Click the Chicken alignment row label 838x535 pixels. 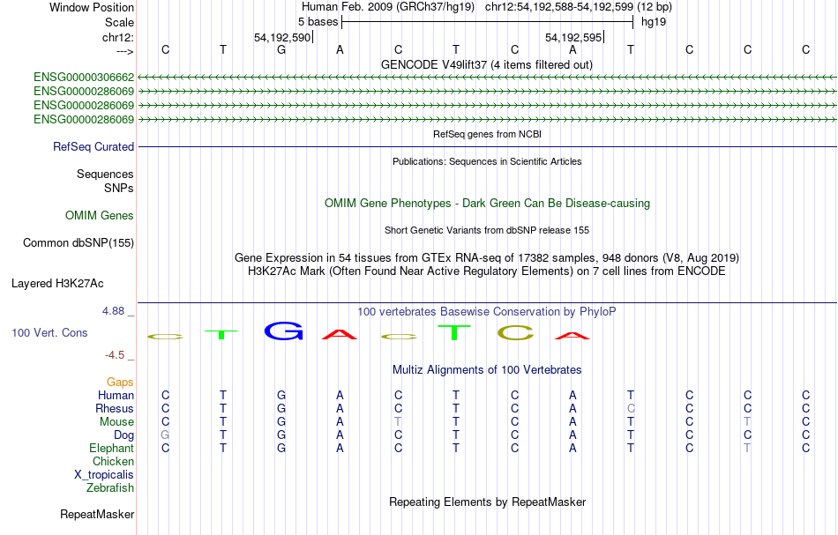click(113, 461)
